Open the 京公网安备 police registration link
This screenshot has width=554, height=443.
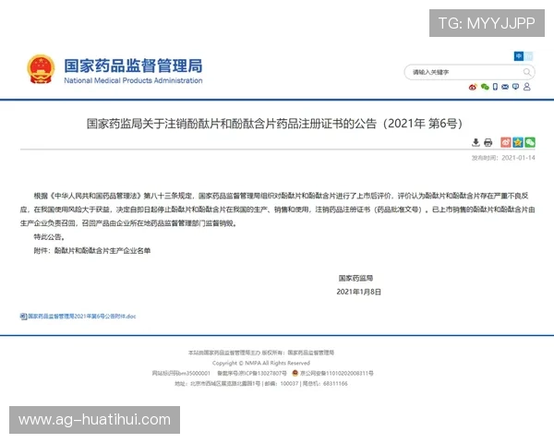point(337,373)
